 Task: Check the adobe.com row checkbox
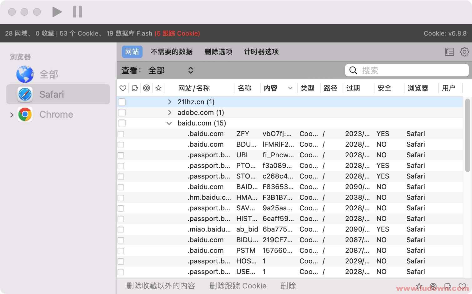coord(122,113)
